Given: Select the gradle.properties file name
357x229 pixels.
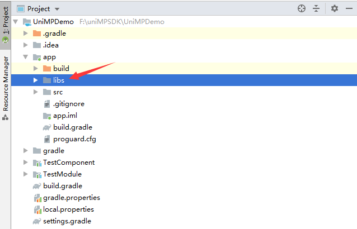Looking at the screenshot, I should coord(72,198).
